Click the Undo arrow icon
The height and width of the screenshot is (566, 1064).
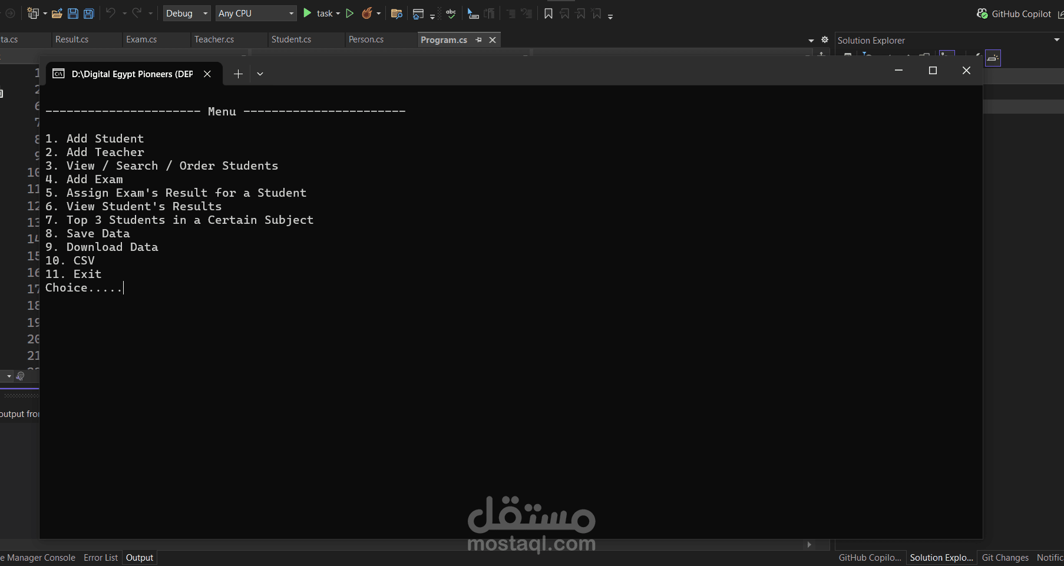tap(111, 13)
